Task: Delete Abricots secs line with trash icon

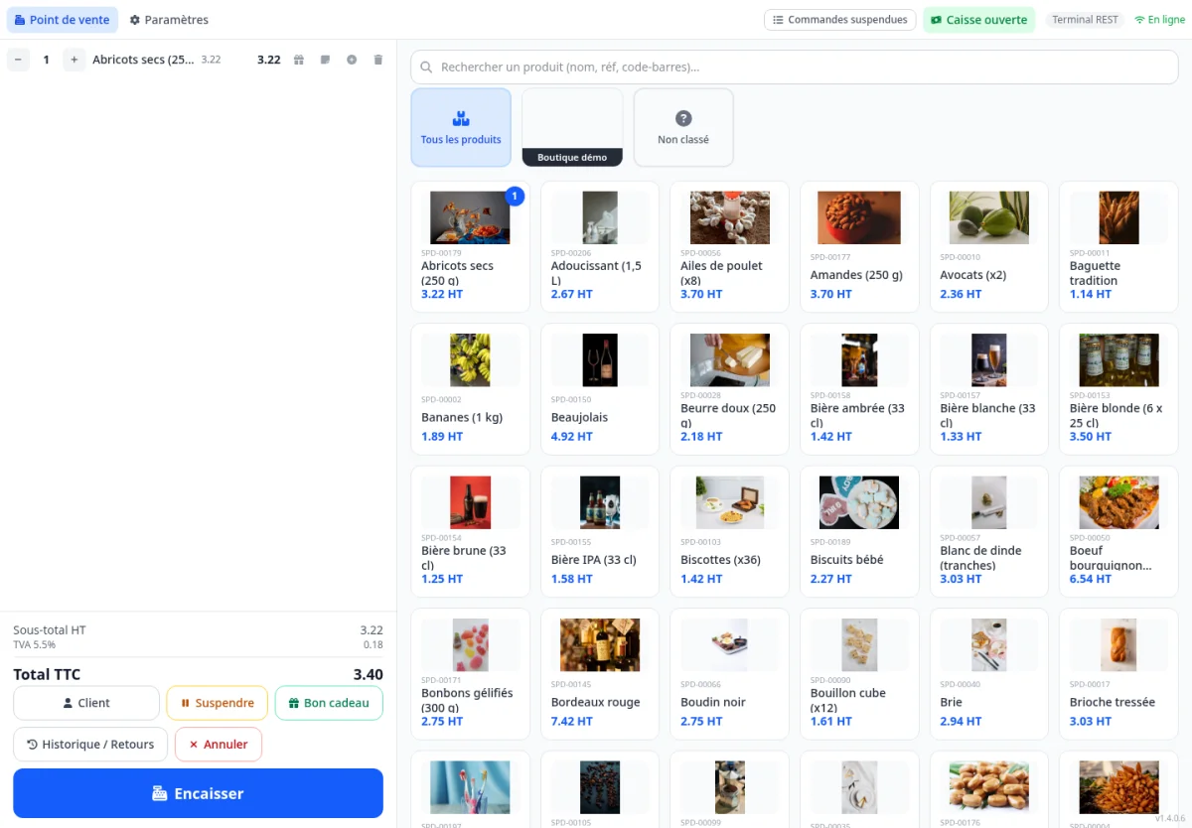Action: click(x=377, y=60)
